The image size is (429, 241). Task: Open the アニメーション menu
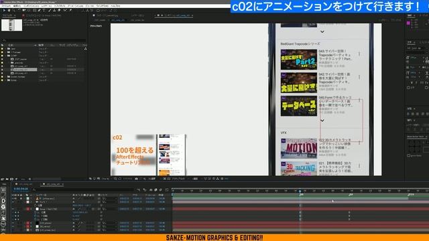click(75, 6)
